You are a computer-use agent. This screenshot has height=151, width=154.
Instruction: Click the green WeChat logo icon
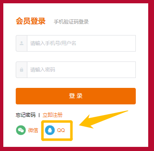[21, 130]
